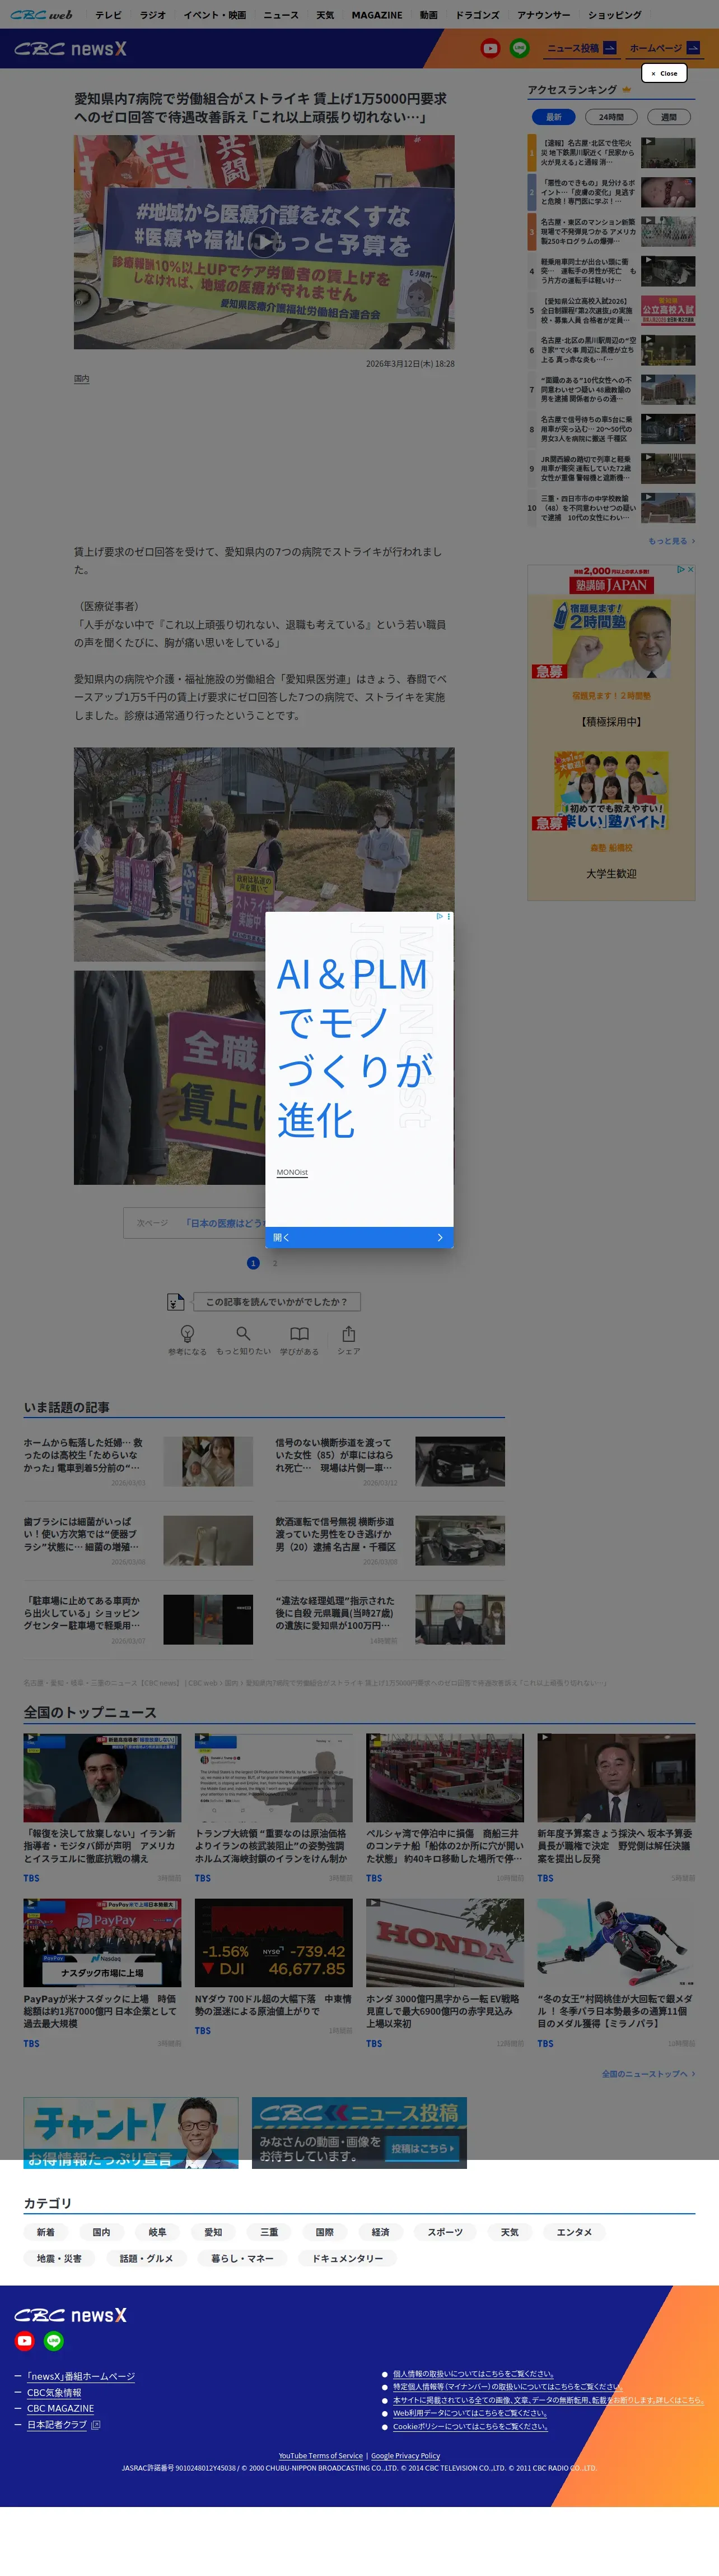This screenshot has height=2576, width=719.
Task: Open ranking item 4 軽乗用車 thumbnail
Action: (668, 271)
